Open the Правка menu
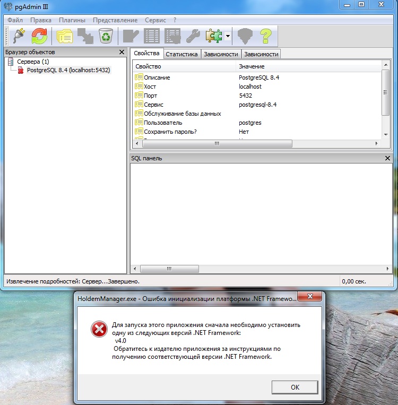The image size is (398, 405). coord(40,20)
